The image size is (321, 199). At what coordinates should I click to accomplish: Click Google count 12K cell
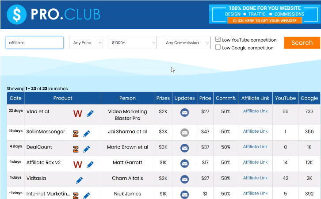[x=309, y=163]
